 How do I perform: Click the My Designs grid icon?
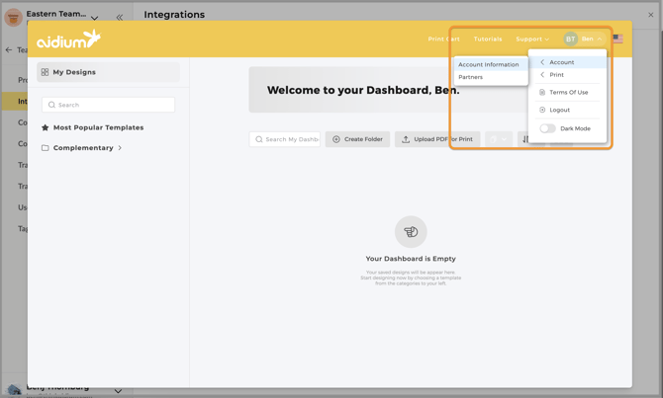[46, 72]
